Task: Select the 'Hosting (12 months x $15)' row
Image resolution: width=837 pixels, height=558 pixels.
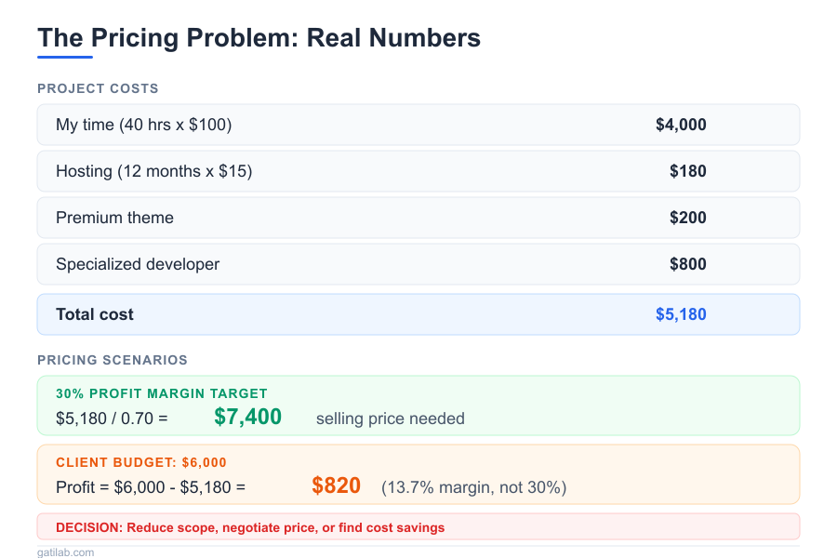Action: click(153, 171)
